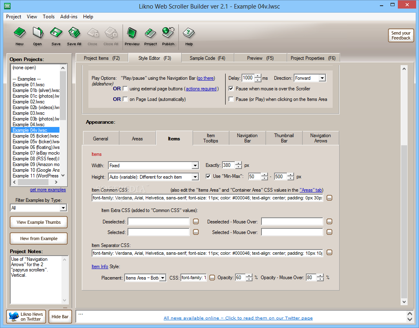The height and width of the screenshot is (328, 419).
Task: Increase the Exactly width spinner
Action: point(238,164)
